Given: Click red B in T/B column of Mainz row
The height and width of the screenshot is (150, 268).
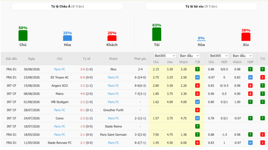Looking at the screenshot, I should pos(197,94).
